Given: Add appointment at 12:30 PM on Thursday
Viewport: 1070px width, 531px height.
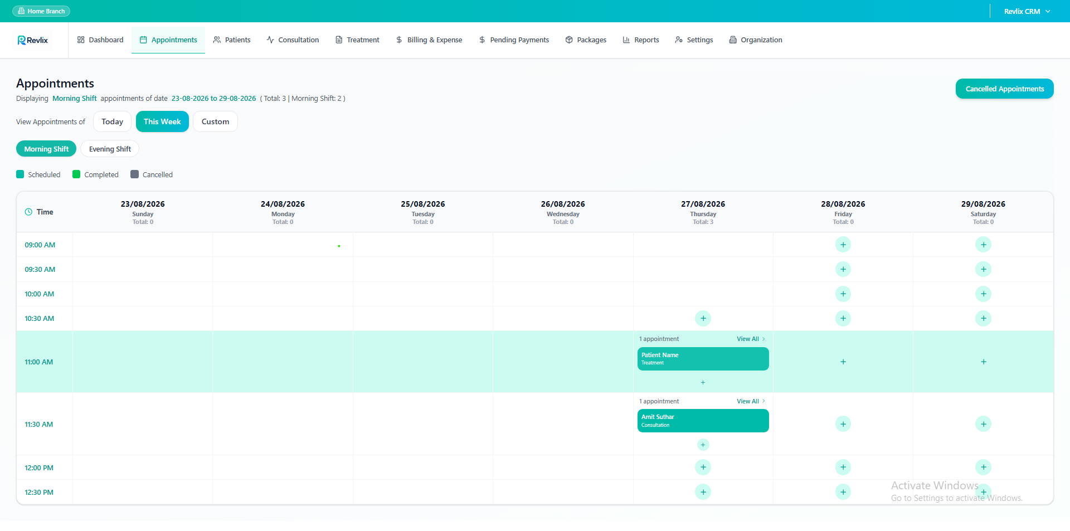Looking at the screenshot, I should [x=703, y=492].
